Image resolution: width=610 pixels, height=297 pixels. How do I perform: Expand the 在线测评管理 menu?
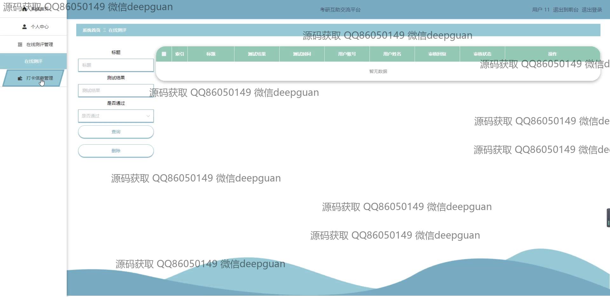pos(39,44)
